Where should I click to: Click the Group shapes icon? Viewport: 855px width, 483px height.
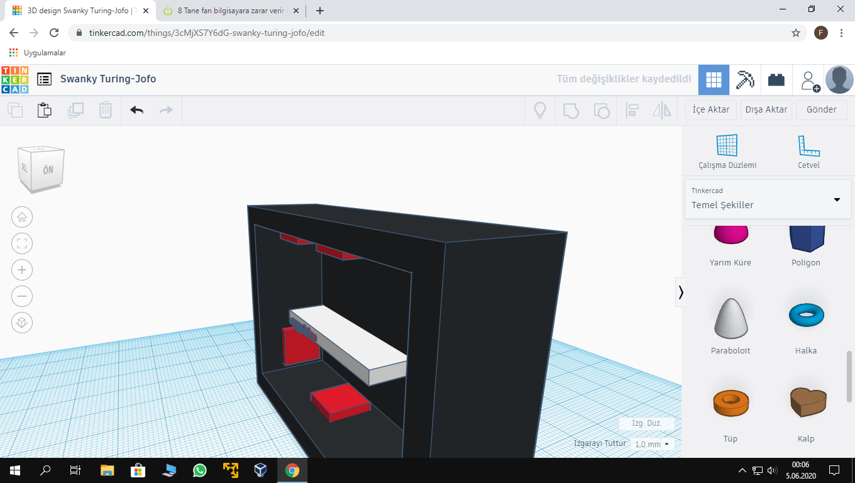570,110
